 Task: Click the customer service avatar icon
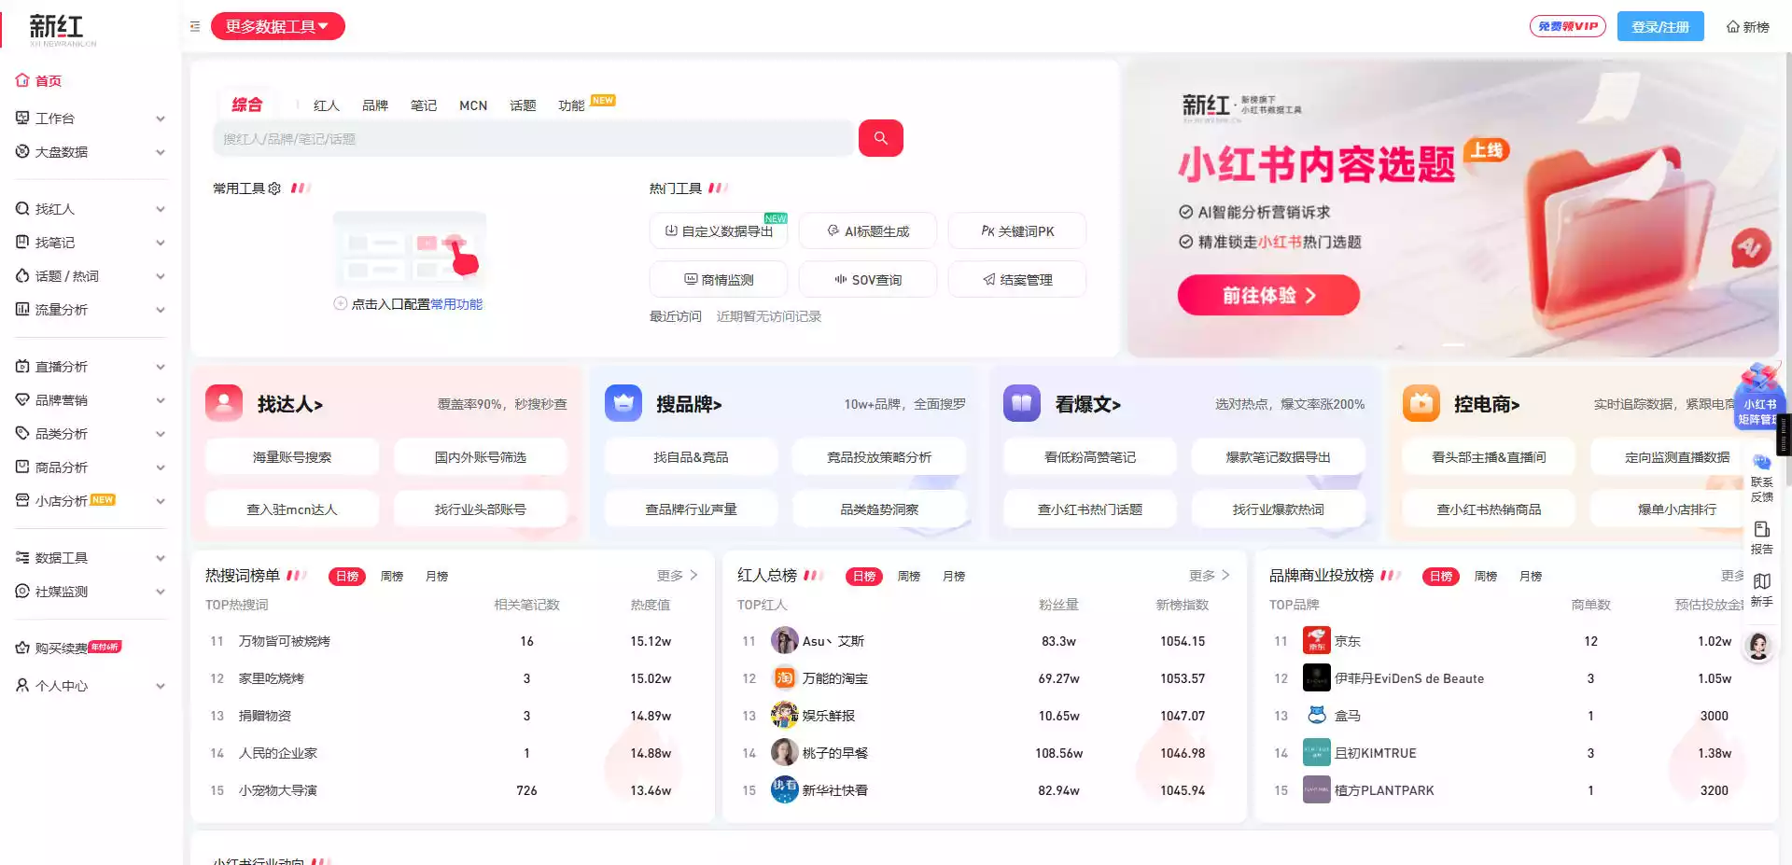[1759, 646]
